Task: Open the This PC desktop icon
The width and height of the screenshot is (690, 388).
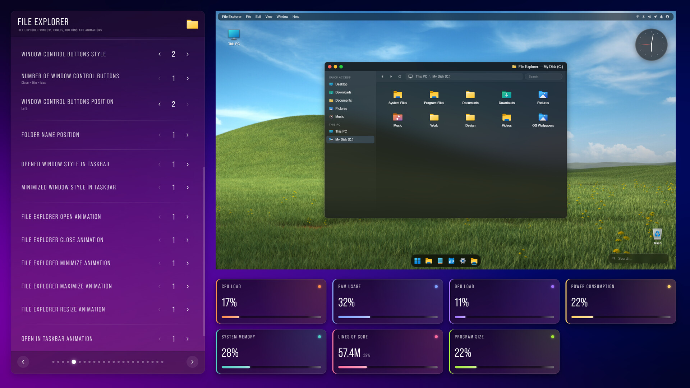Action: pos(234,37)
